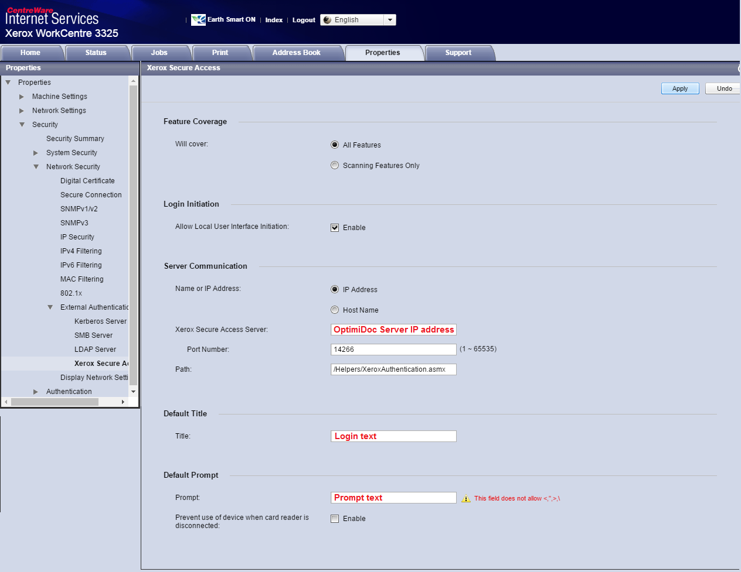Switch to the Address Book tab
The image size is (741, 572).
[296, 53]
